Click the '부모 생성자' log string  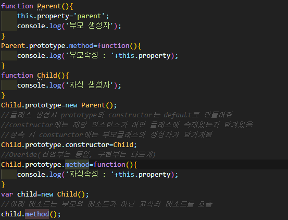[x=89, y=26]
